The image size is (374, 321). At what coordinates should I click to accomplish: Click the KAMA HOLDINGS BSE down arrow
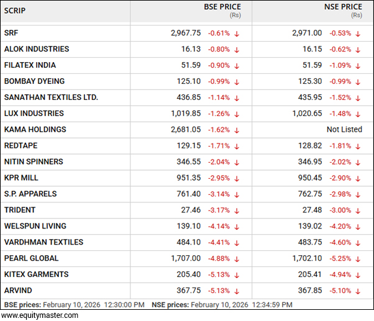click(x=237, y=130)
